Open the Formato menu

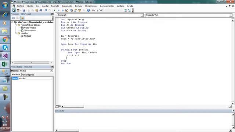click(x=55, y=6)
